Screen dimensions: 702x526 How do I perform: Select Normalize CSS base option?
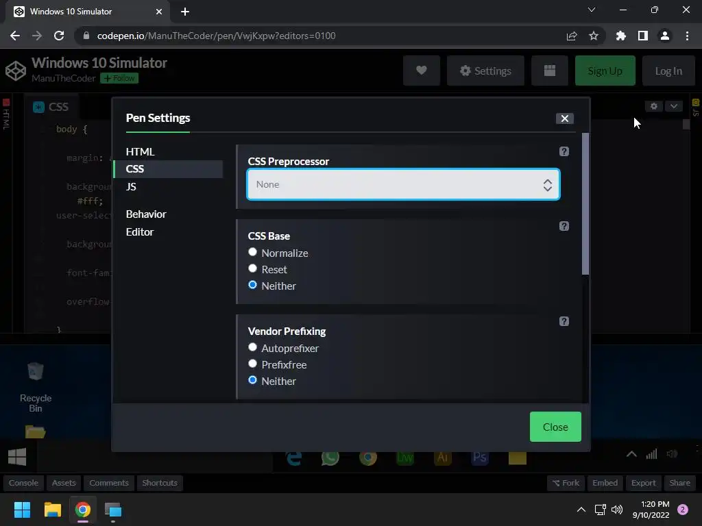(252, 252)
